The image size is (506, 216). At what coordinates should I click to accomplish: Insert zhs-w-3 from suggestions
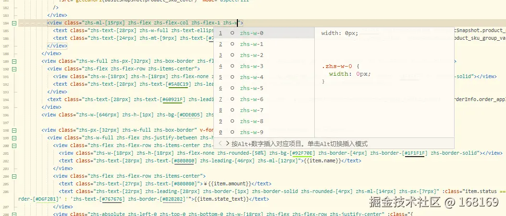pyautogui.click(x=264, y=66)
